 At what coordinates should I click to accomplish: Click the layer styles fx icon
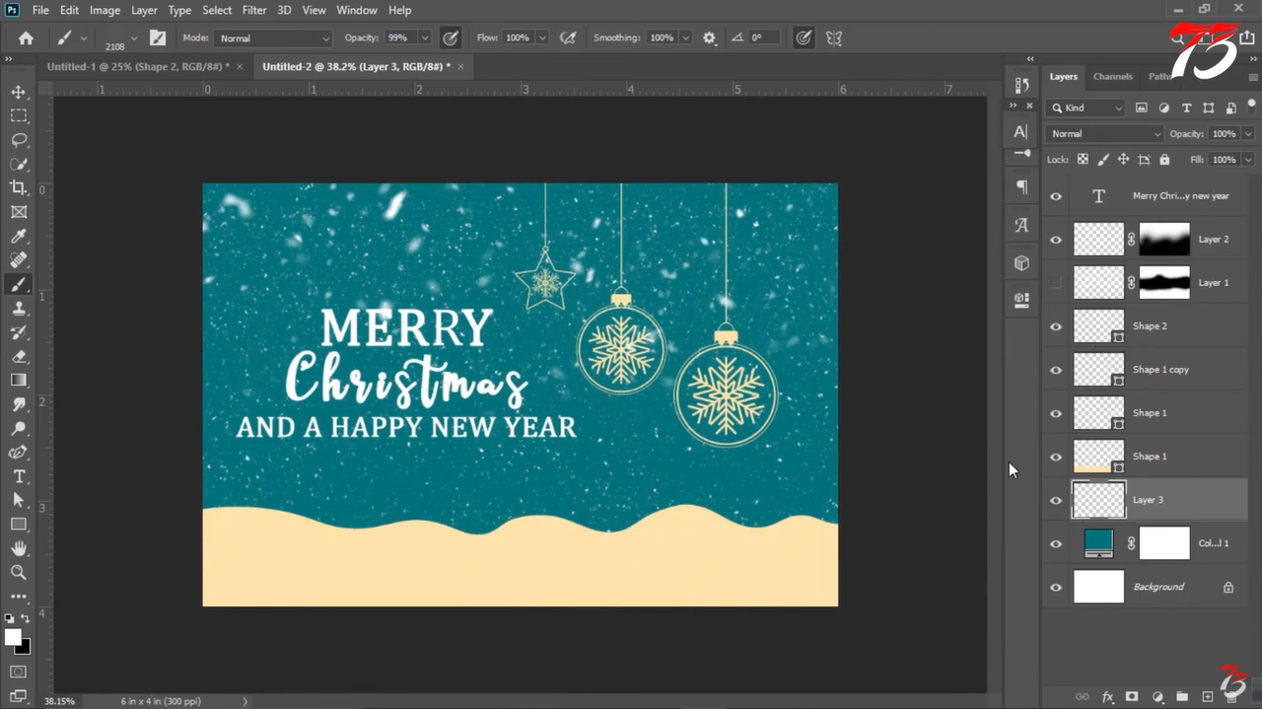click(x=1107, y=697)
